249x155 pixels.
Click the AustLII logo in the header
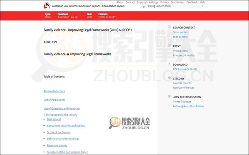[x=47, y=5]
